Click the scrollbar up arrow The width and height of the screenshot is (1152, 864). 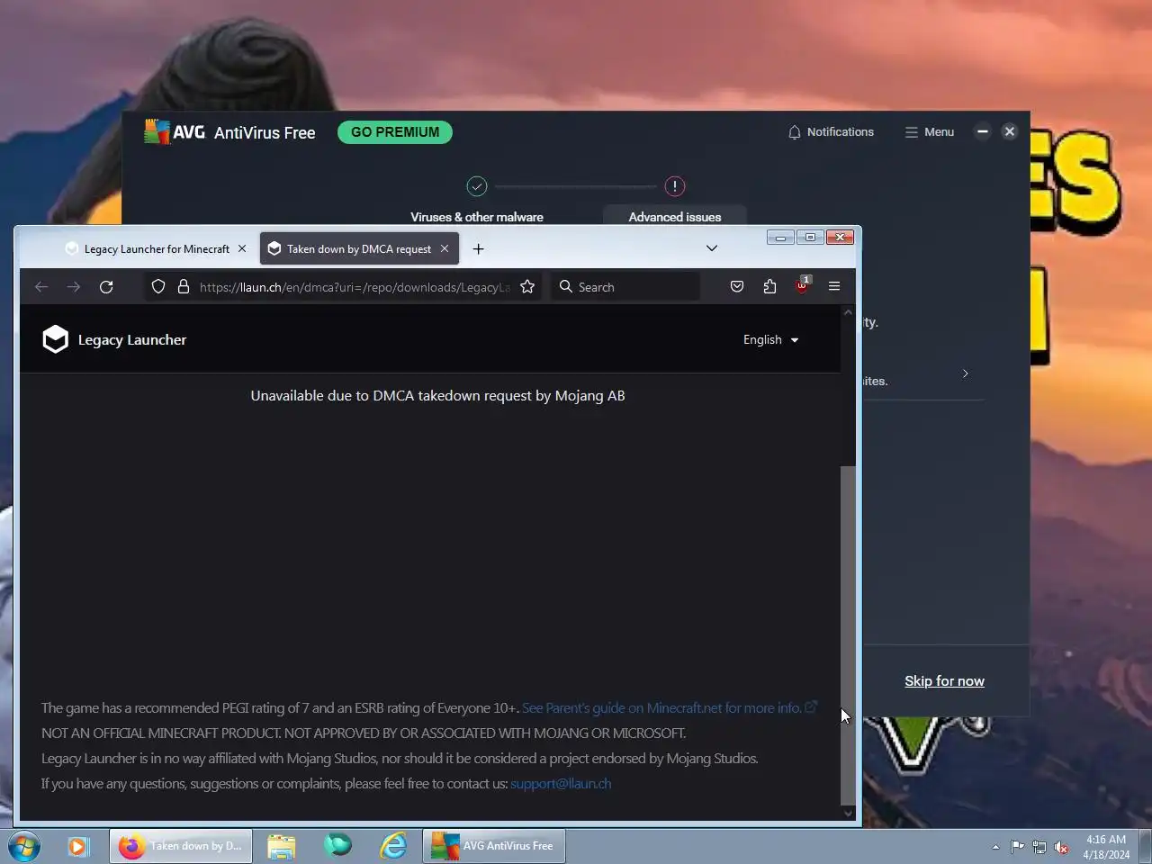pos(848,312)
